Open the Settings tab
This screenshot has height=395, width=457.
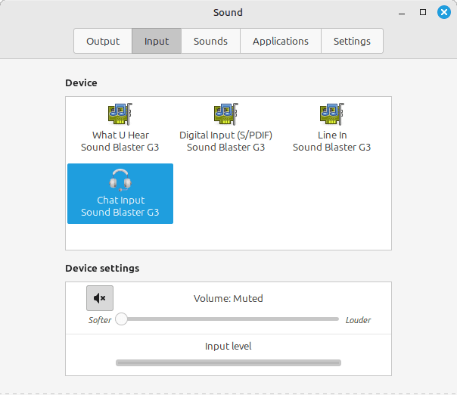352,41
